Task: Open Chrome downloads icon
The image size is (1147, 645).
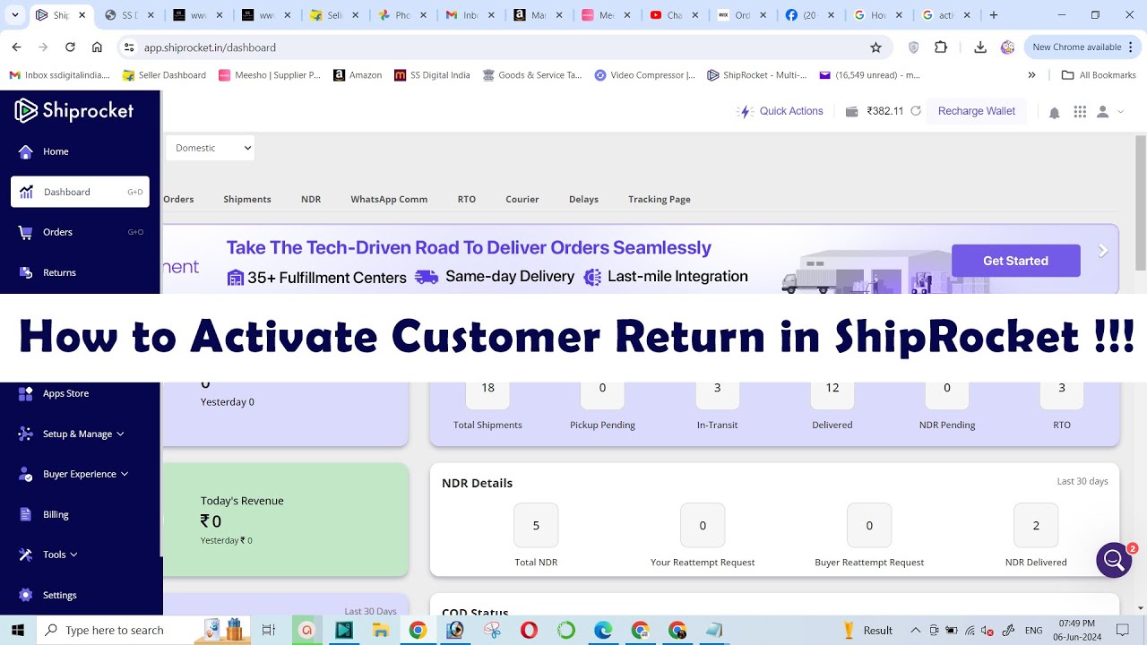Action: [980, 47]
